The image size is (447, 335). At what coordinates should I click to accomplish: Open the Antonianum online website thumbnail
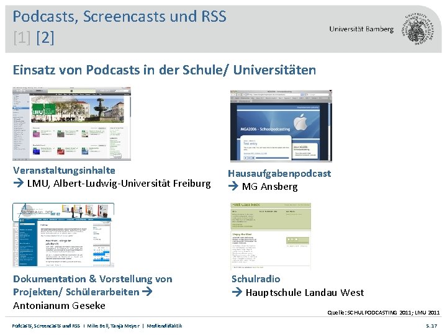(x=63, y=235)
